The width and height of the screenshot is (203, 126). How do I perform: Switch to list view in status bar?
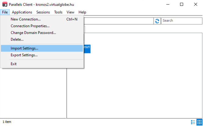coord(193,122)
